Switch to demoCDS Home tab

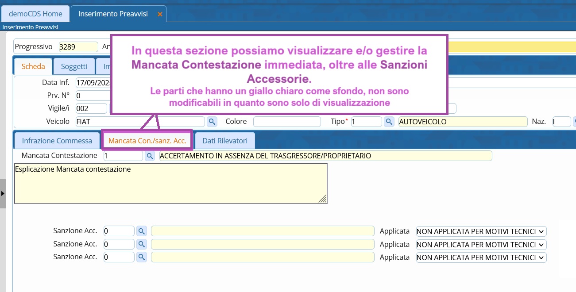[x=35, y=14]
